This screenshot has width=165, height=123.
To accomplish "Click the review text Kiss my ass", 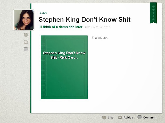I will [100, 38].
